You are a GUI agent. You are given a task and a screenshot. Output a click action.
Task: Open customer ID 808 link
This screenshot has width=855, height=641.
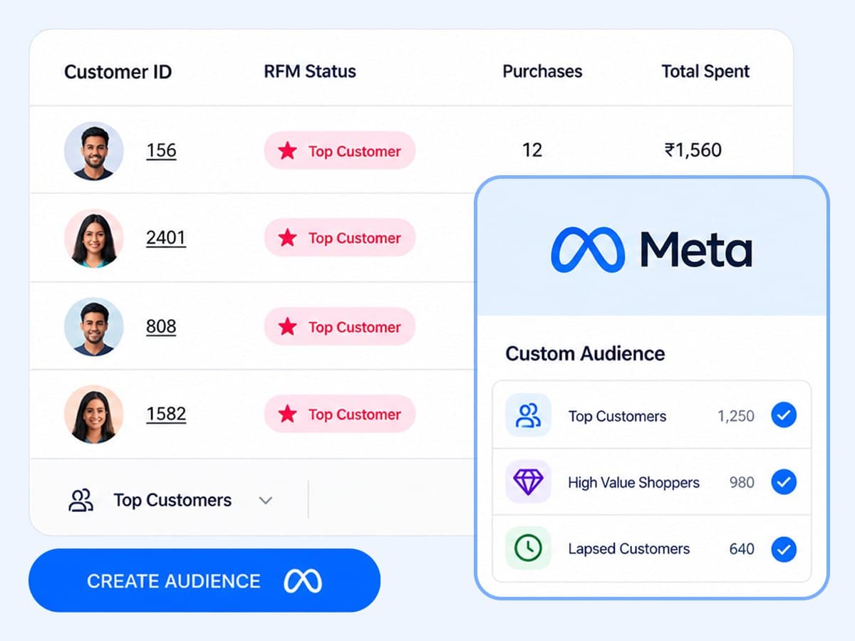pyautogui.click(x=161, y=326)
